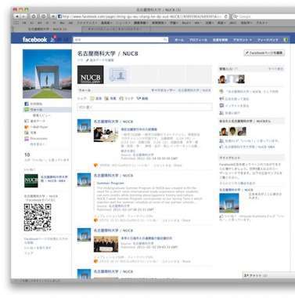Click the shield icon at header right
295x298 pixels.
coord(286,40)
